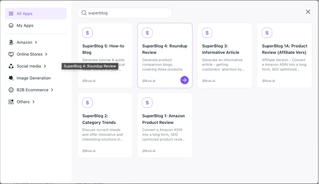Screen dimensions: 319x184
Task: Select SuperBlog 2: Category Trends card
Action: (x=105, y=125)
